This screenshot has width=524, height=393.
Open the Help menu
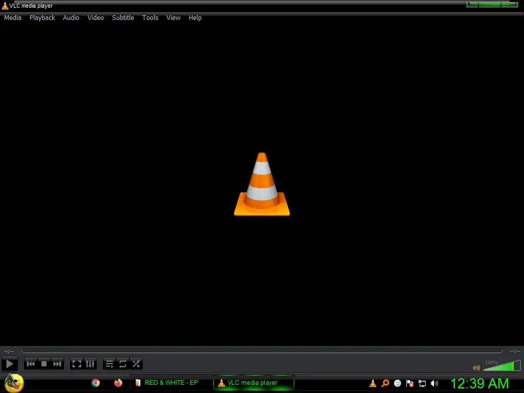tap(195, 18)
